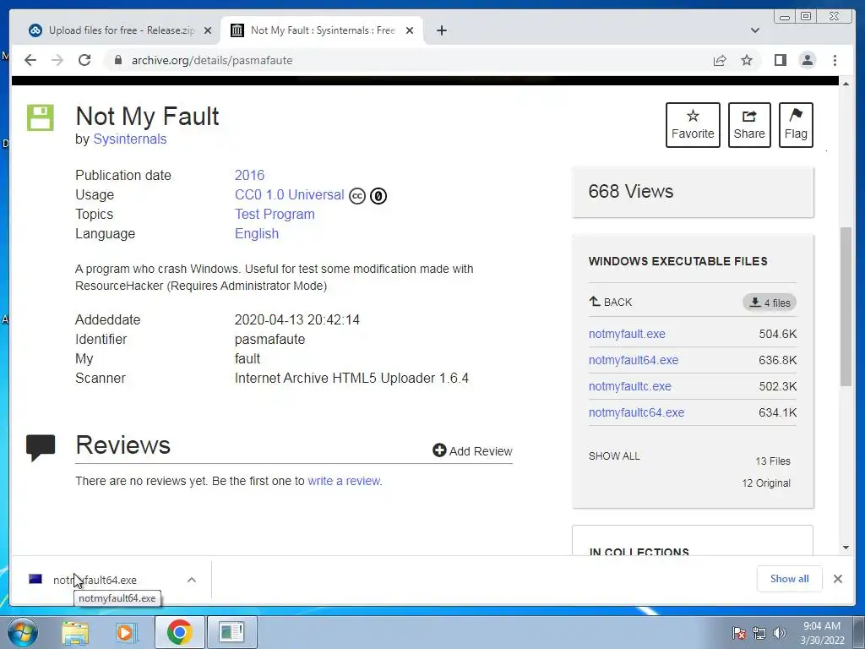The image size is (865, 649).
Task: Download notmyfaultc64.exe
Action: 636,412
